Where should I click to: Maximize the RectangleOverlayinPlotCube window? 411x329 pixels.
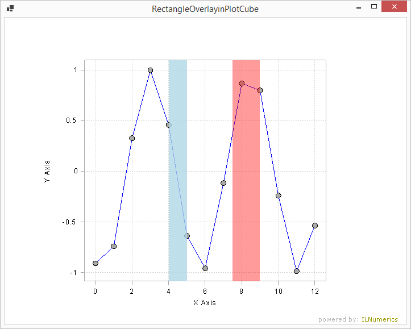click(374, 7)
